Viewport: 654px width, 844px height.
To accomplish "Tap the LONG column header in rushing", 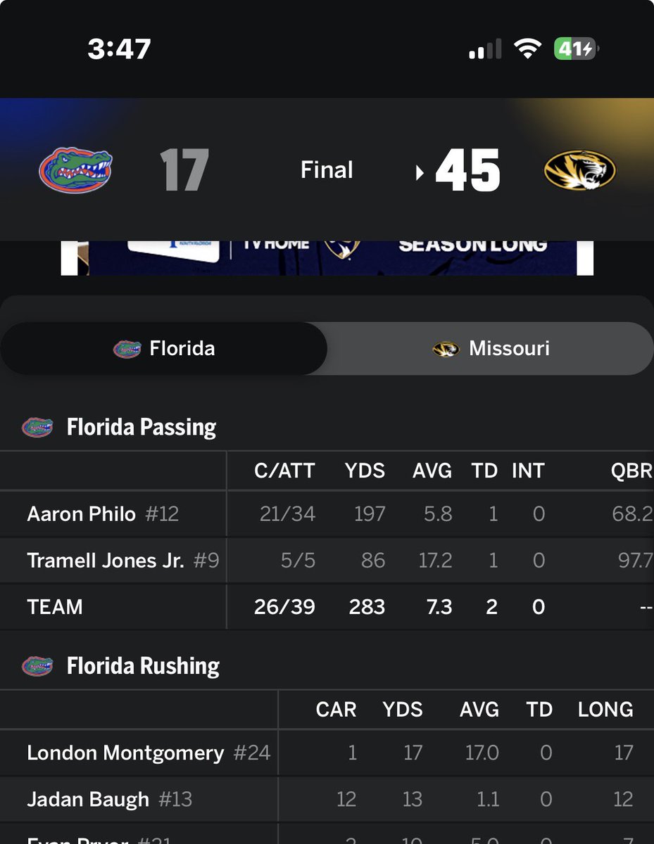I will [605, 710].
